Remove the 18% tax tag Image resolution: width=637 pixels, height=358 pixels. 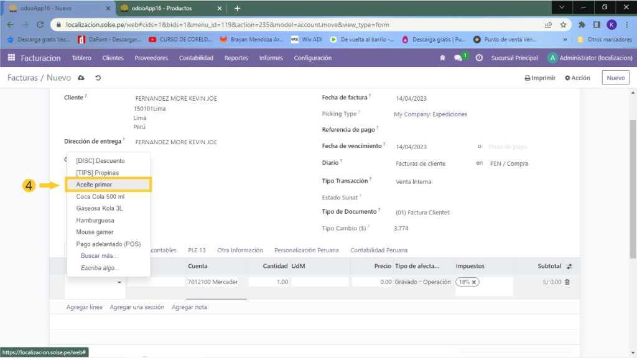point(474,282)
